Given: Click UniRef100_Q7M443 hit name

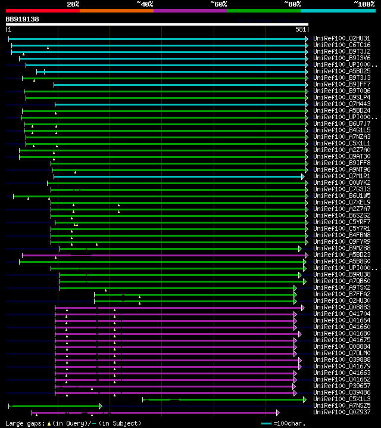Looking at the screenshot, I should pos(342,104).
